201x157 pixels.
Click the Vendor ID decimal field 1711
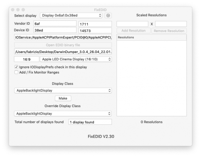pyautogui.click(x=95, y=24)
